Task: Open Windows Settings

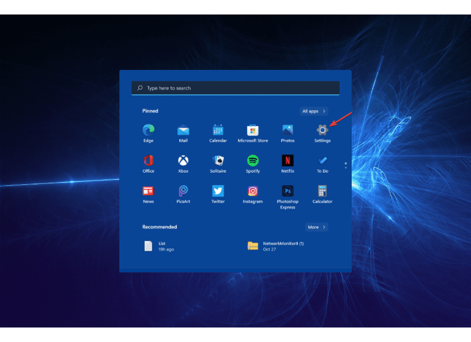Action: tap(322, 129)
